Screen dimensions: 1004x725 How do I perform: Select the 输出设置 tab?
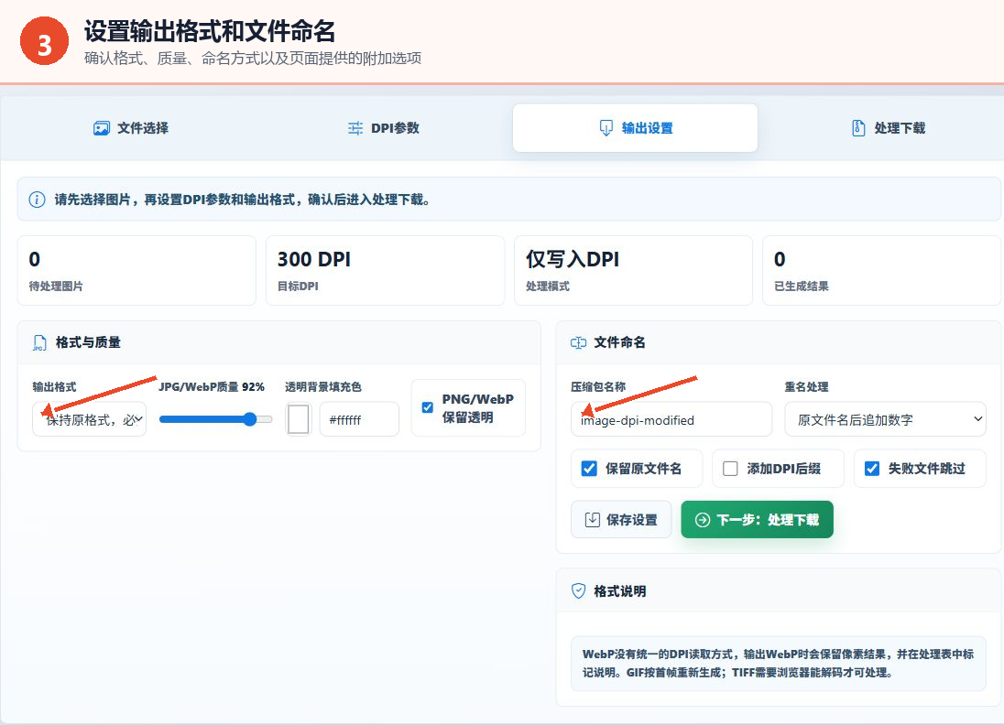(635, 128)
